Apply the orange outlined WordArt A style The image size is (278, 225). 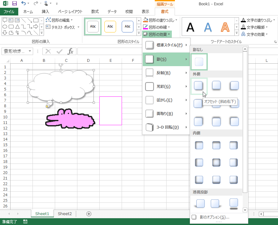point(225,27)
